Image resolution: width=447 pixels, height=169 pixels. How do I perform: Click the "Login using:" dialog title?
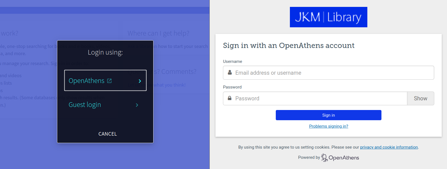click(x=105, y=52)
